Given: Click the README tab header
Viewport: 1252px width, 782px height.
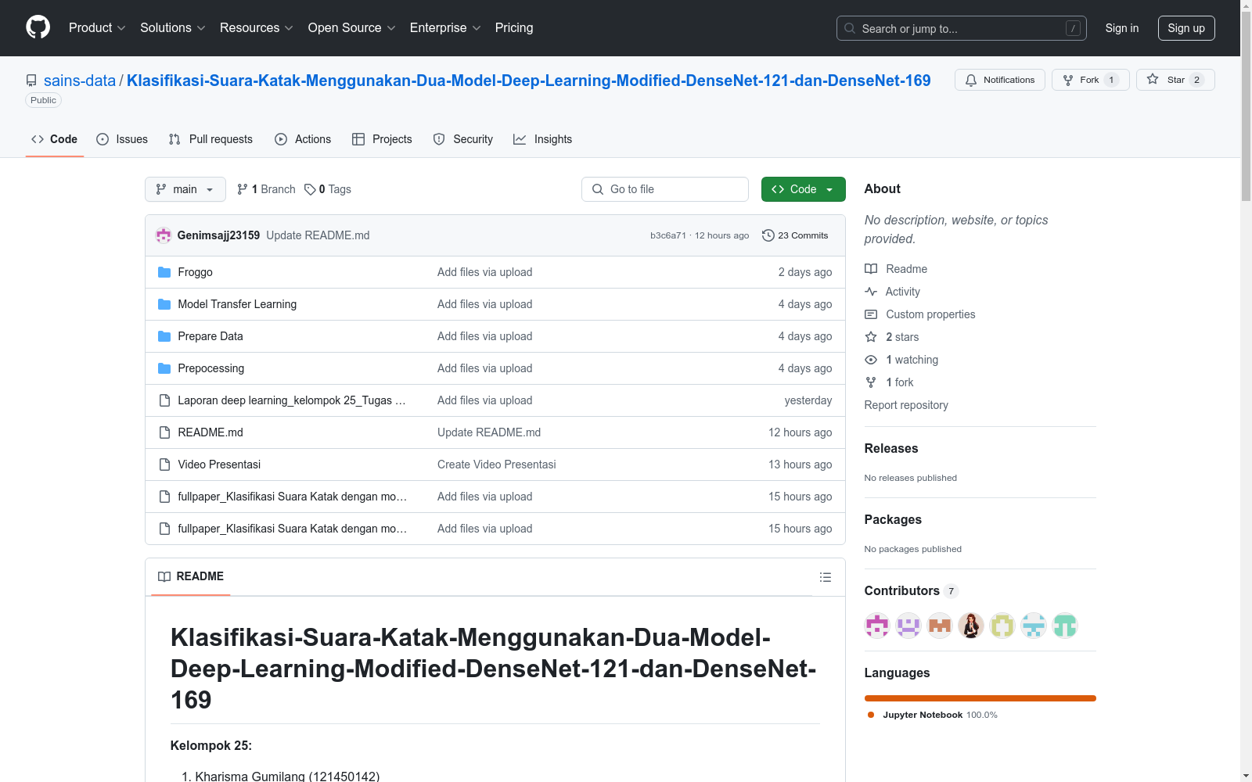Looking at the screenshot, I should point(191,576).
